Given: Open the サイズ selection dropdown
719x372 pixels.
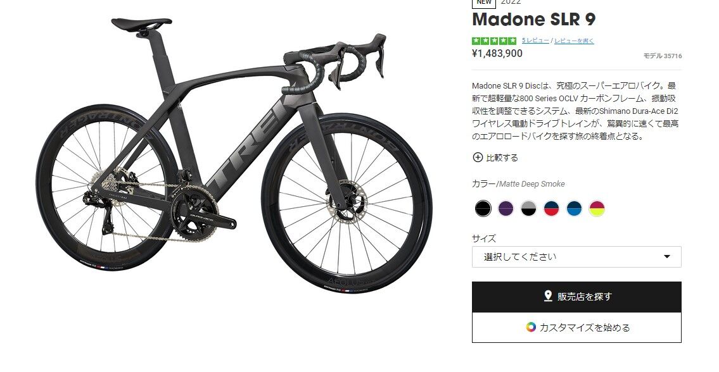Looking at the screenshot, I should (576, 257).
